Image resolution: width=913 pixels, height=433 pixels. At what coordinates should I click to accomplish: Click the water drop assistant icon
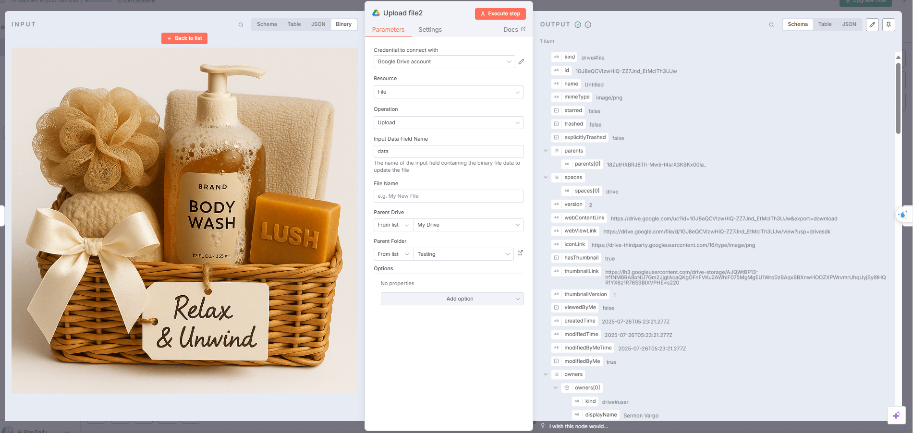(903, 214)
